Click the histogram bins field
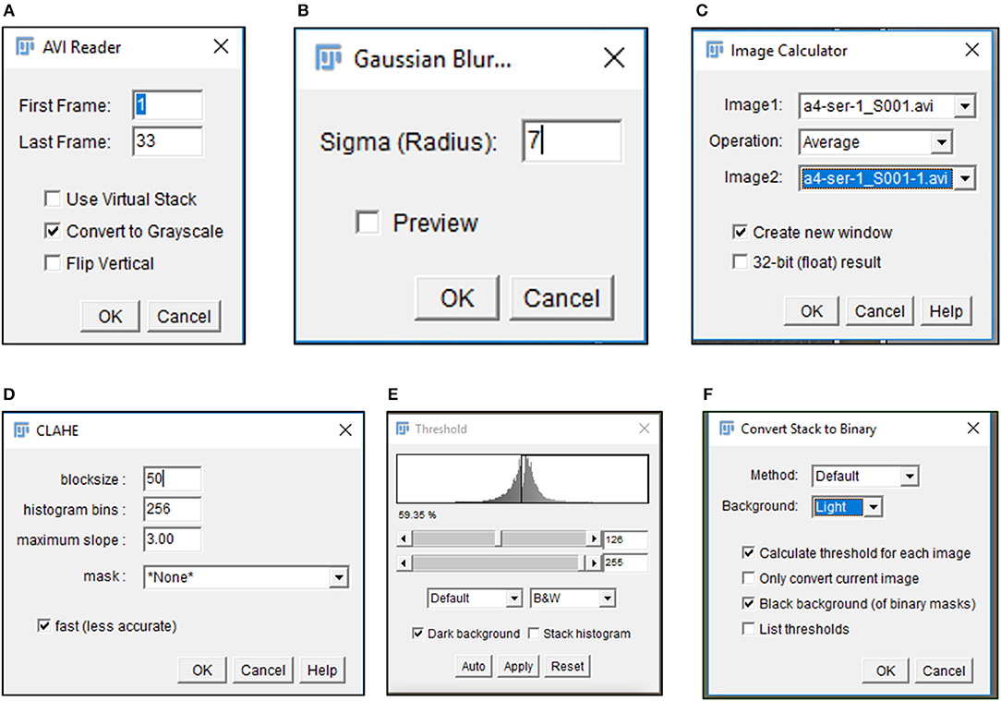Viewport: 1001px width, 701px height. tap(173, 509)
